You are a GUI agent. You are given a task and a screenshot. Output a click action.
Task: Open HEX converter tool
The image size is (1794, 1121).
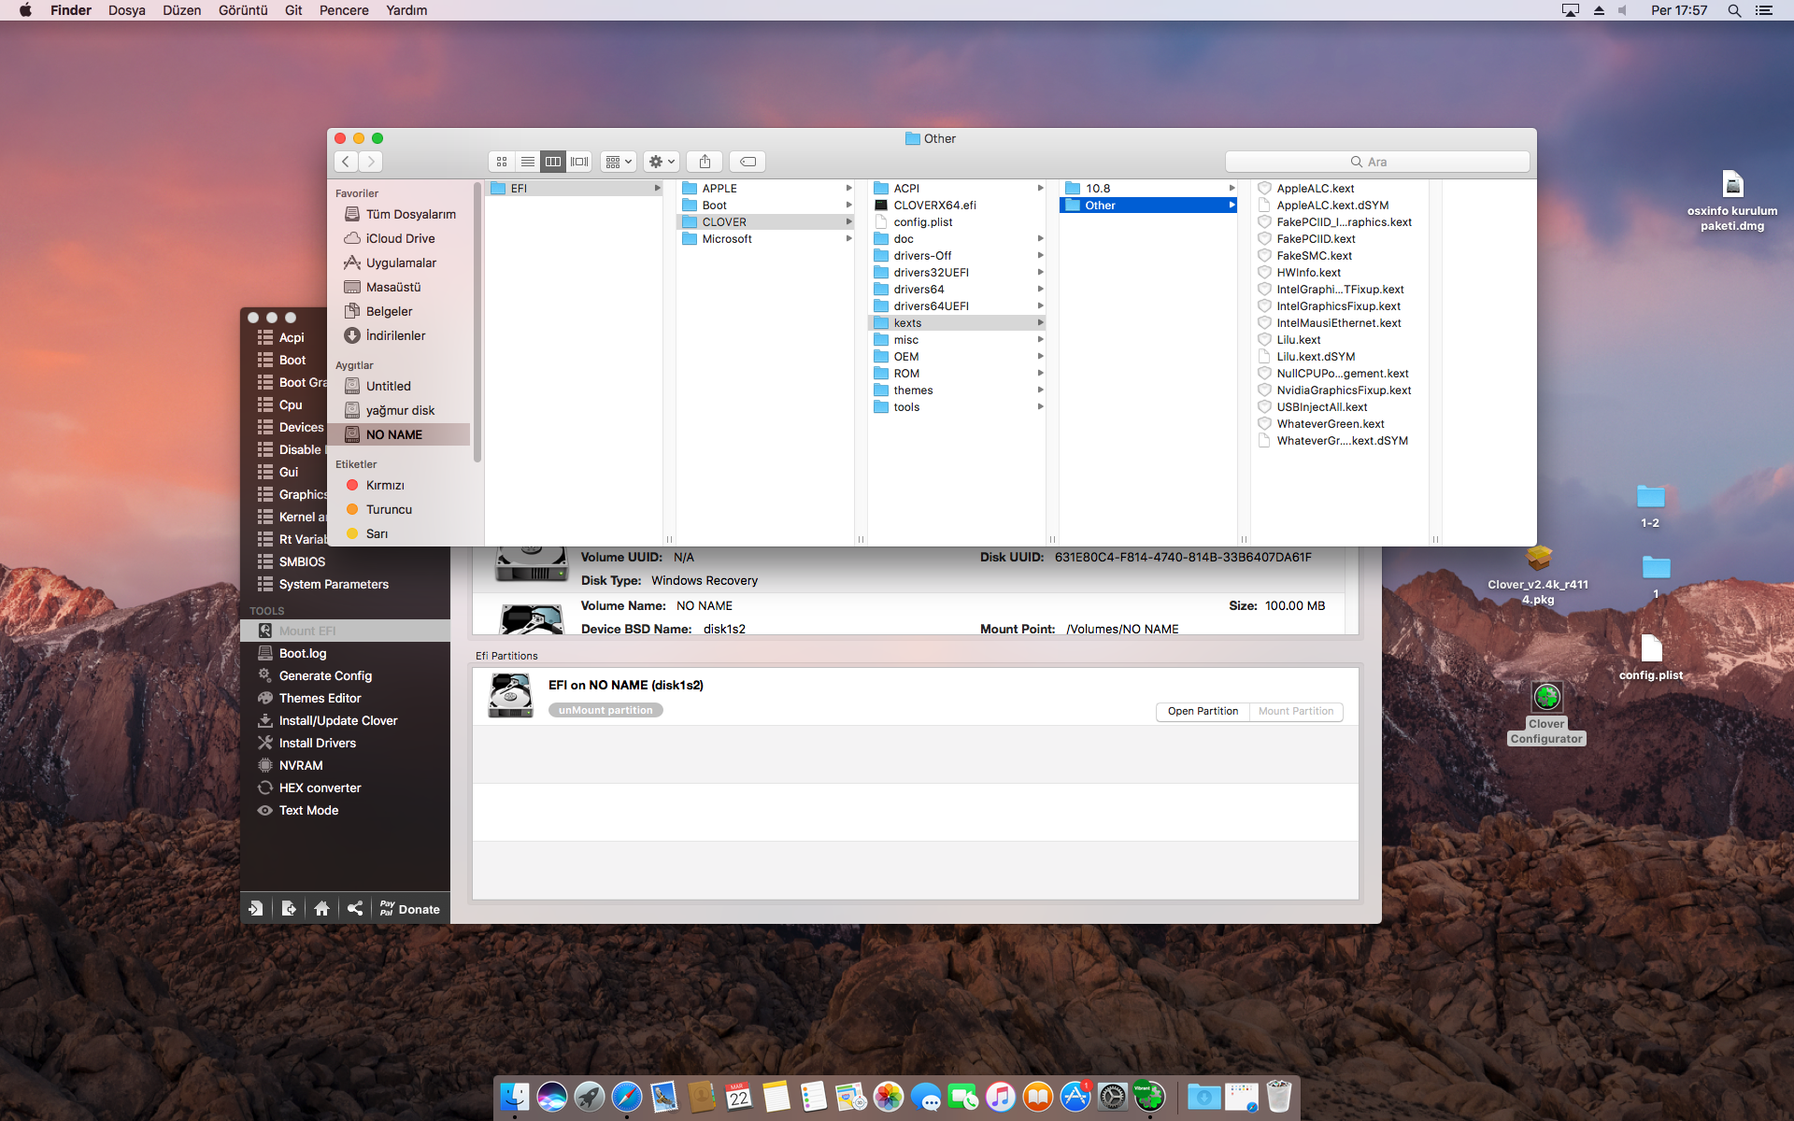320,788
